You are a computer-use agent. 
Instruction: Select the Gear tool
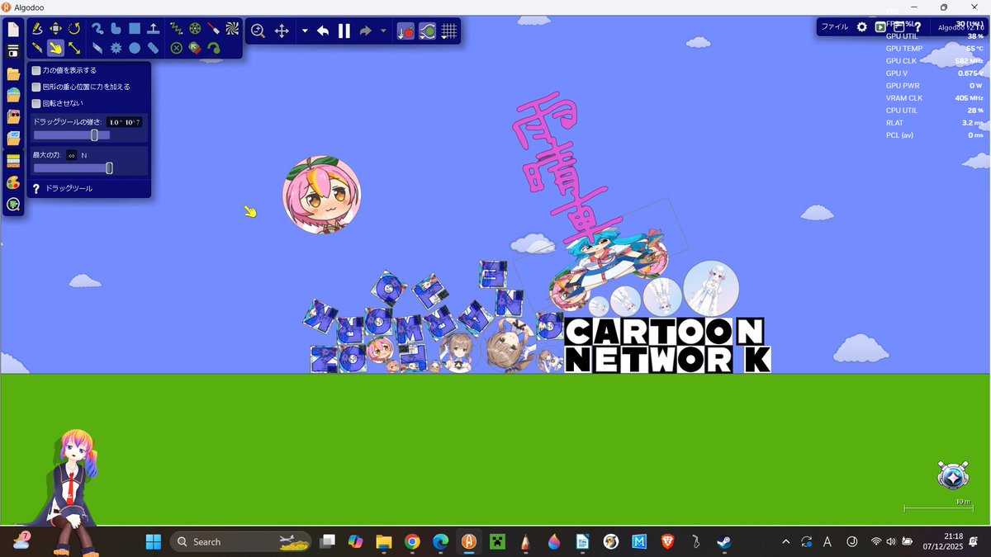[x=116, y=48]
